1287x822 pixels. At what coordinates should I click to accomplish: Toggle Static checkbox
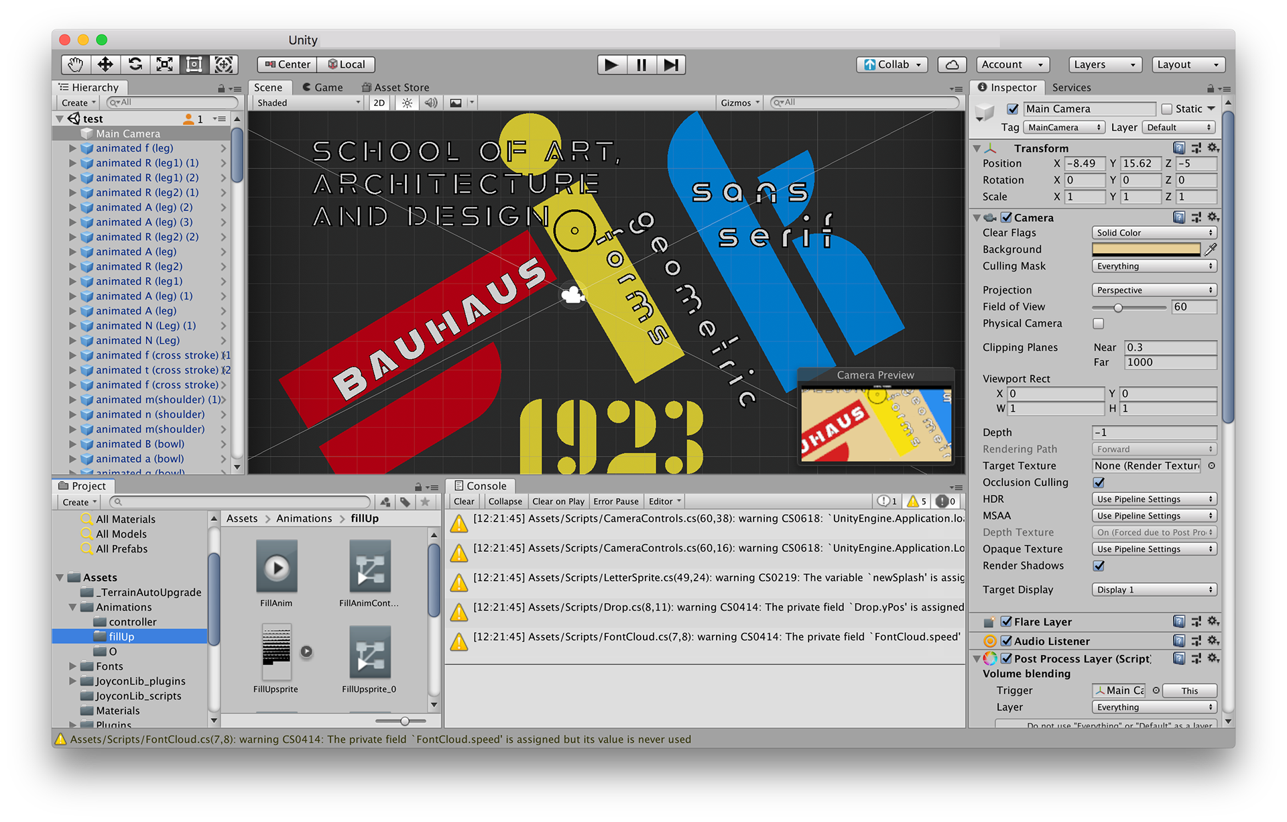(x=1167, y=109)
